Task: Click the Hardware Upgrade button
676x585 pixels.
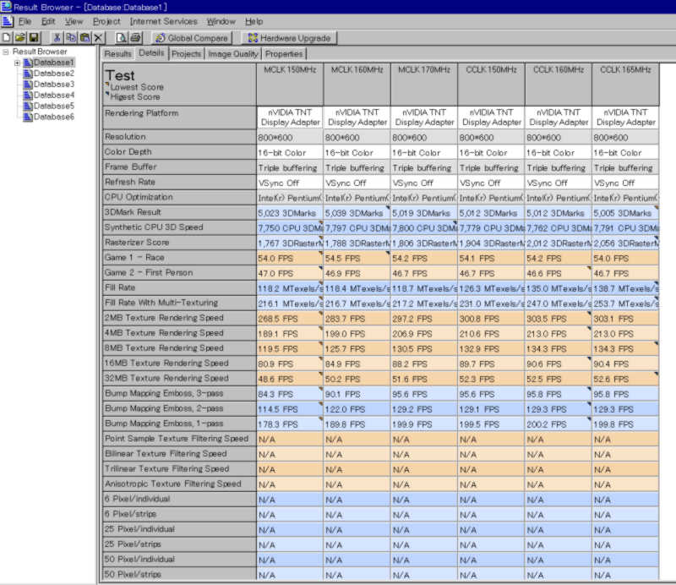Action: click(289, 38)
